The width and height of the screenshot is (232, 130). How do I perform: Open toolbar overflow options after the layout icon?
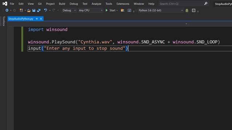point(198,11)
